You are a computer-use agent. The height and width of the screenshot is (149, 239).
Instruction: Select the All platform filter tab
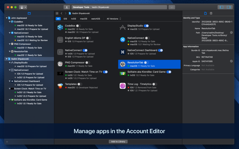[58, 19]
